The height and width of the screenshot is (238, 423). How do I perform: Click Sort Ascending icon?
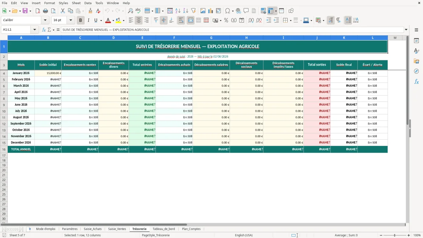pos(178,11)
